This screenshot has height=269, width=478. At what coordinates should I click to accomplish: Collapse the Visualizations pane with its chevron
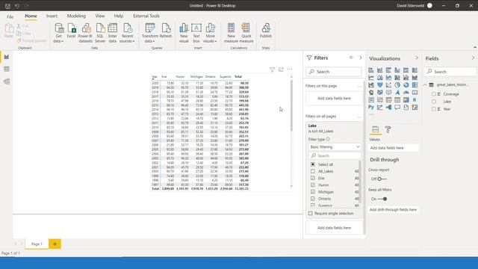click(x=417, y=58)
